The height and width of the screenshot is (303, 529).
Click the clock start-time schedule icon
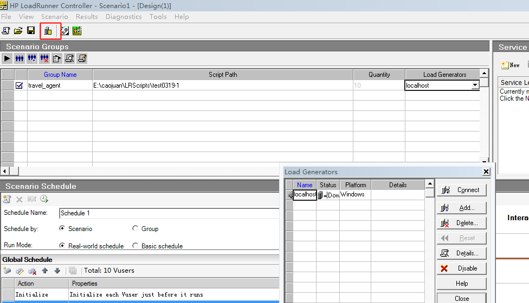pos(44,199)
